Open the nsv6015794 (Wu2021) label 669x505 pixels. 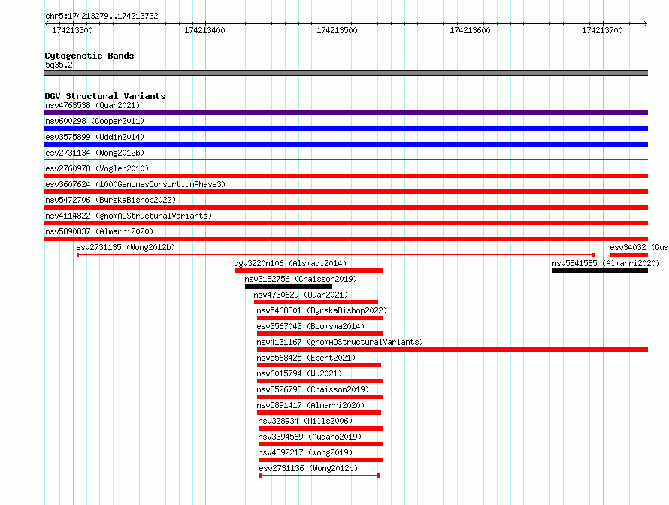tap(299, 373)
